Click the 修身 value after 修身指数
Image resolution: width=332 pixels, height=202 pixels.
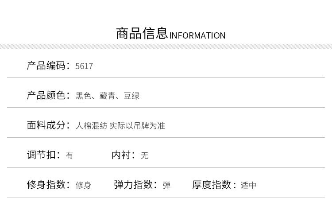(x=83, y=186)
